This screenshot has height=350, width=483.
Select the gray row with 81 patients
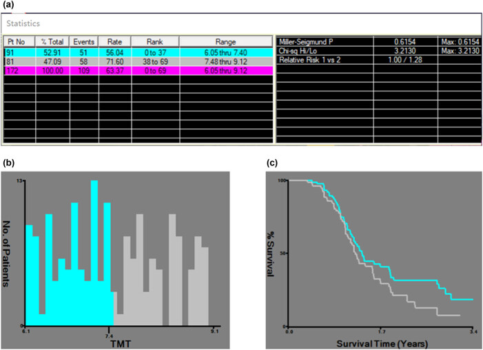[138, 60]
